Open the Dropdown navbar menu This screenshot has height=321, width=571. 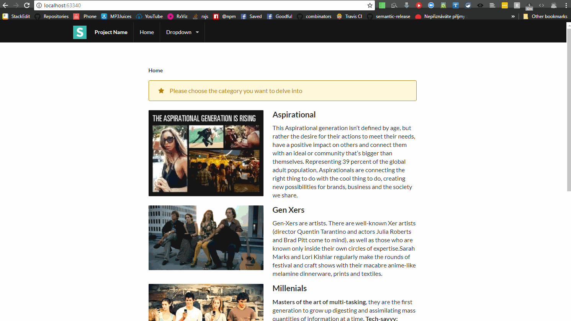182,32
